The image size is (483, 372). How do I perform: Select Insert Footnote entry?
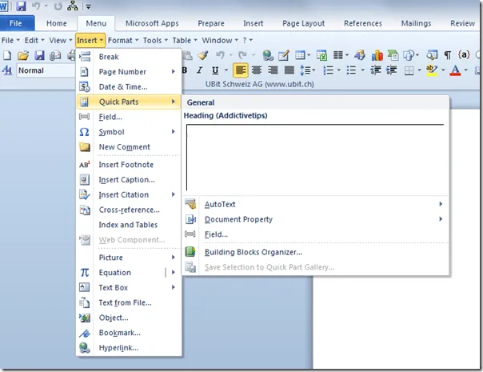click(129, 165)
